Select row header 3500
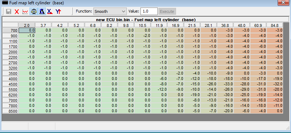Screen dimensions: 291x133 (x=10, y=73)
